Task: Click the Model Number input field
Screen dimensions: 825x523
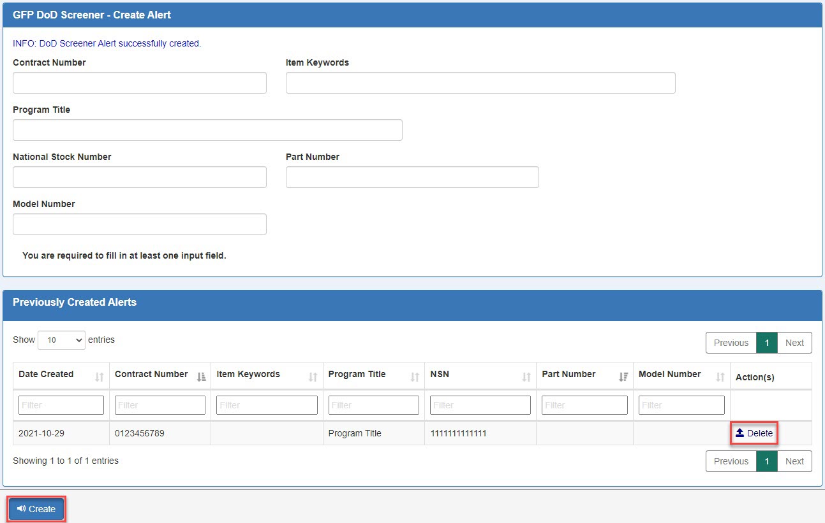Action: 139,224
